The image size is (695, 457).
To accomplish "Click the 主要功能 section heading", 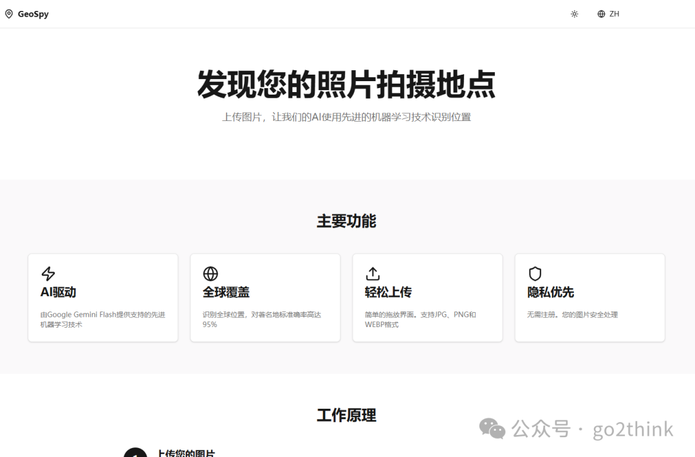I will 346,221.
